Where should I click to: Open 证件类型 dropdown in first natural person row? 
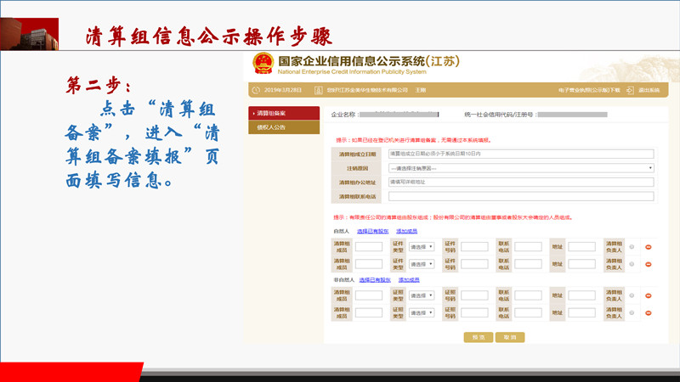point(422,247)
